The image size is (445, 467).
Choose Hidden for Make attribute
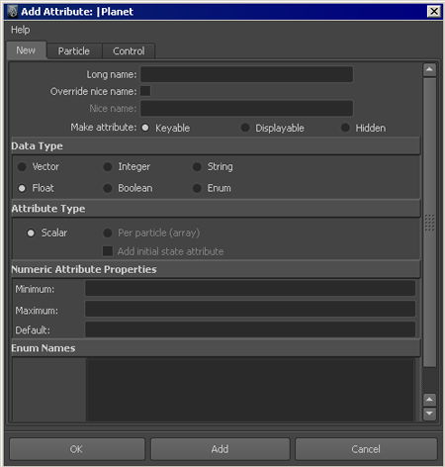pyautogui.click(x=345, y=128)
